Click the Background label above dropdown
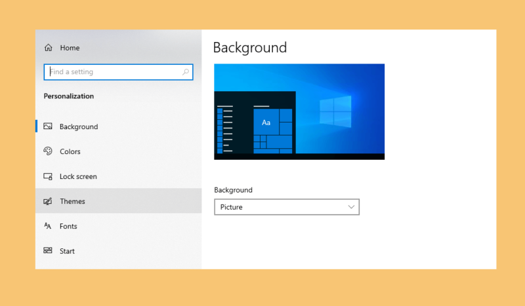 click(x=233, y=190)
